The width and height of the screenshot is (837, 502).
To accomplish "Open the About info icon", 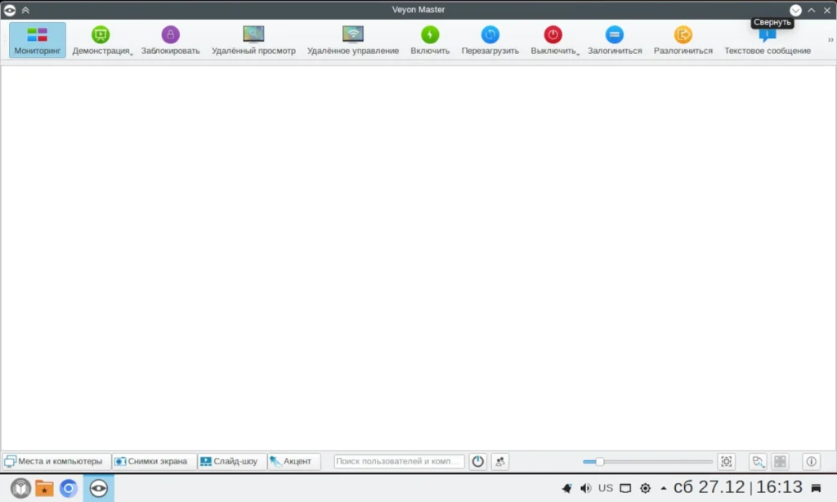I will (x=812, y=461).
